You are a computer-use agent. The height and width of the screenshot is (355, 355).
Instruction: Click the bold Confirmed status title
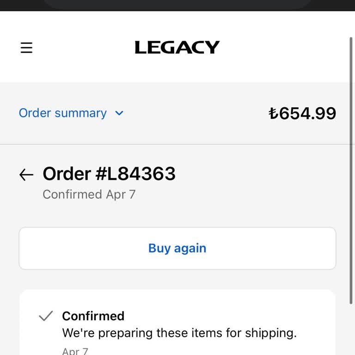pos(93,316)
